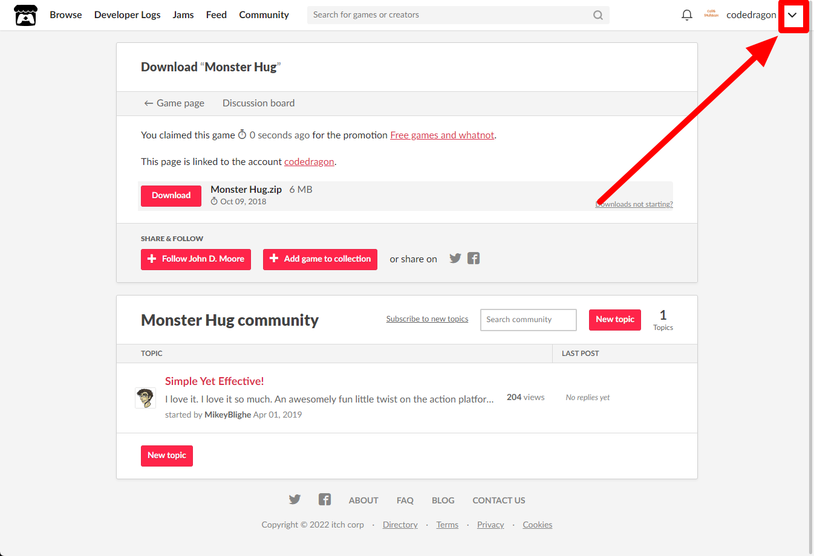Viewport: 814px width, 556px height.
Task: Subscribe to new topics
Action: (x=427, y=319)
